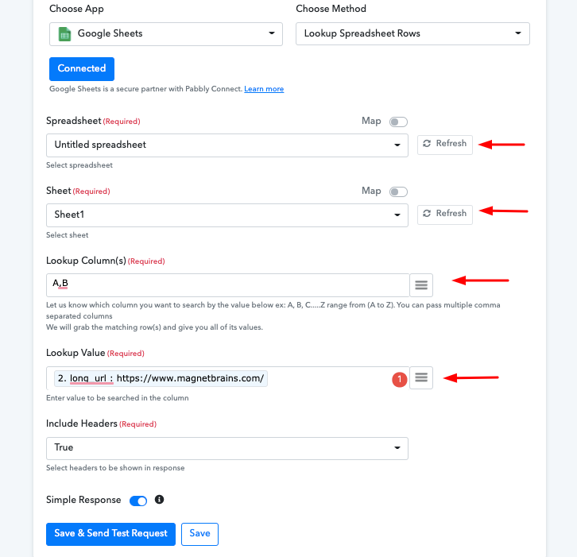This screenshot has height=557, width=577.
Task: Disable the Simple Response toggle
Action: [x=138, y=501]
